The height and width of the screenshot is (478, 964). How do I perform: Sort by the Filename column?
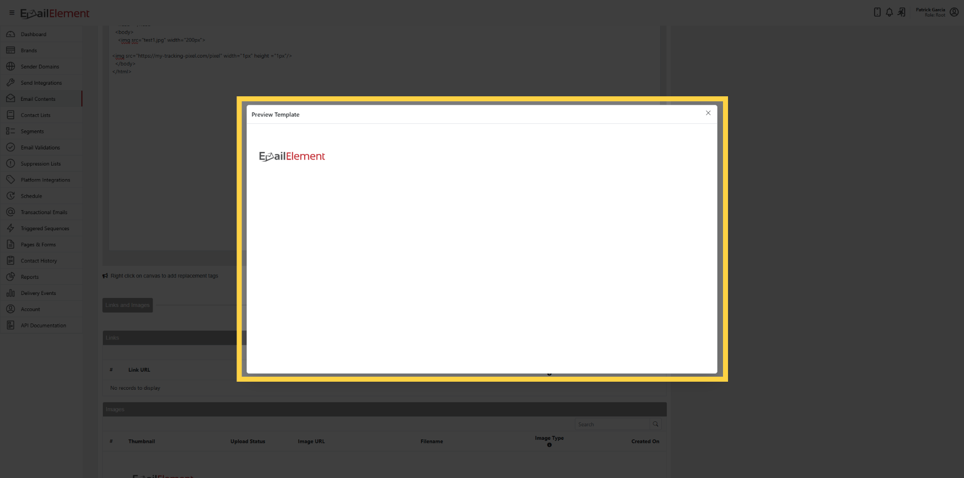pyautogui.click(x=432, y=441)
